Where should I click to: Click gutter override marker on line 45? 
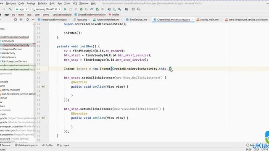click(43, 118)
